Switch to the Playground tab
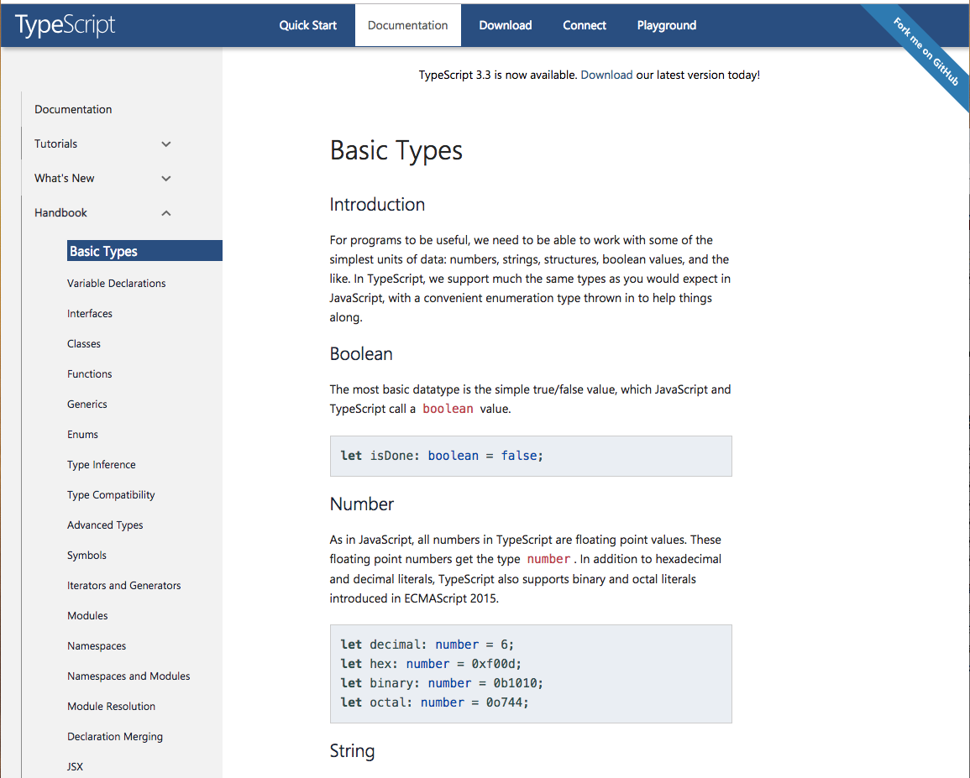The width and height of the screenshot is (970, 778). click(x=666, y=25)
